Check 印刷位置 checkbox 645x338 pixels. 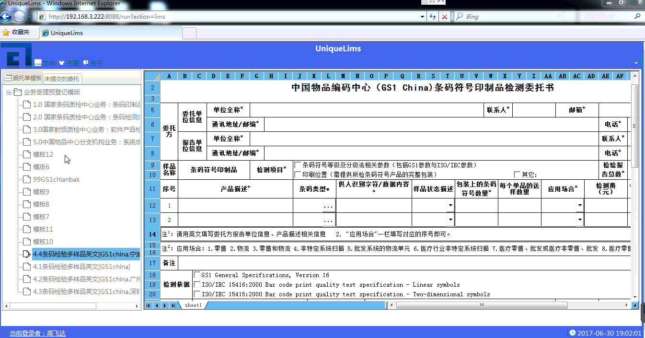298,175
